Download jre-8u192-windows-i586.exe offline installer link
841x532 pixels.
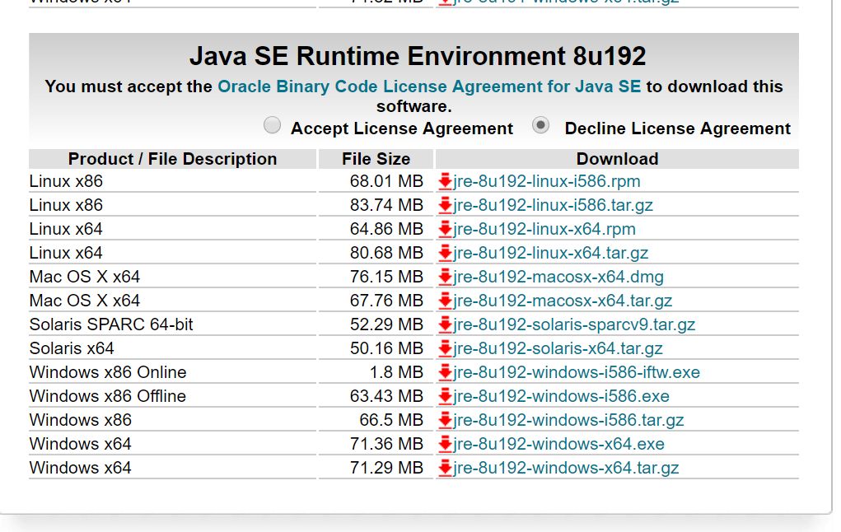(561, 396)
